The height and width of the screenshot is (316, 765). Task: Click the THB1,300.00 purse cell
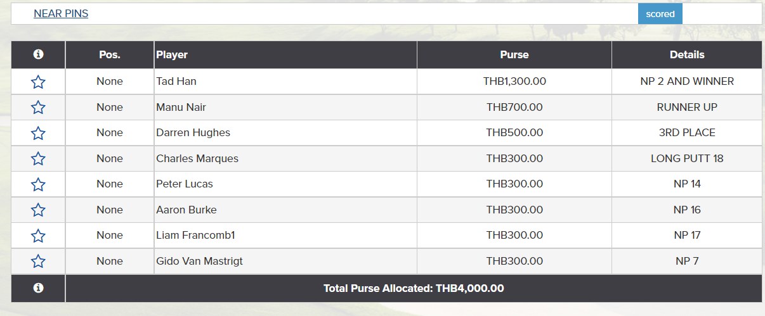pyautogui.click(x=514, y=82)
